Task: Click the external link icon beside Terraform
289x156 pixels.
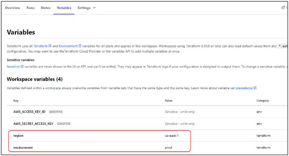Action: pos(50,46)
